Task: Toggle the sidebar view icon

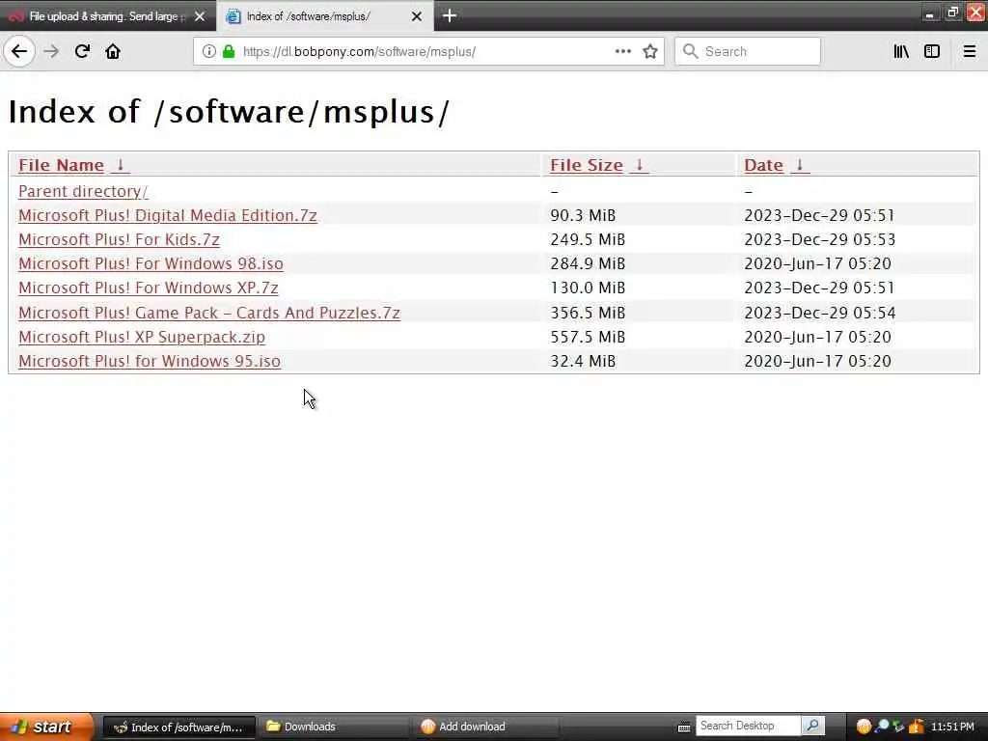Action: 932,51
